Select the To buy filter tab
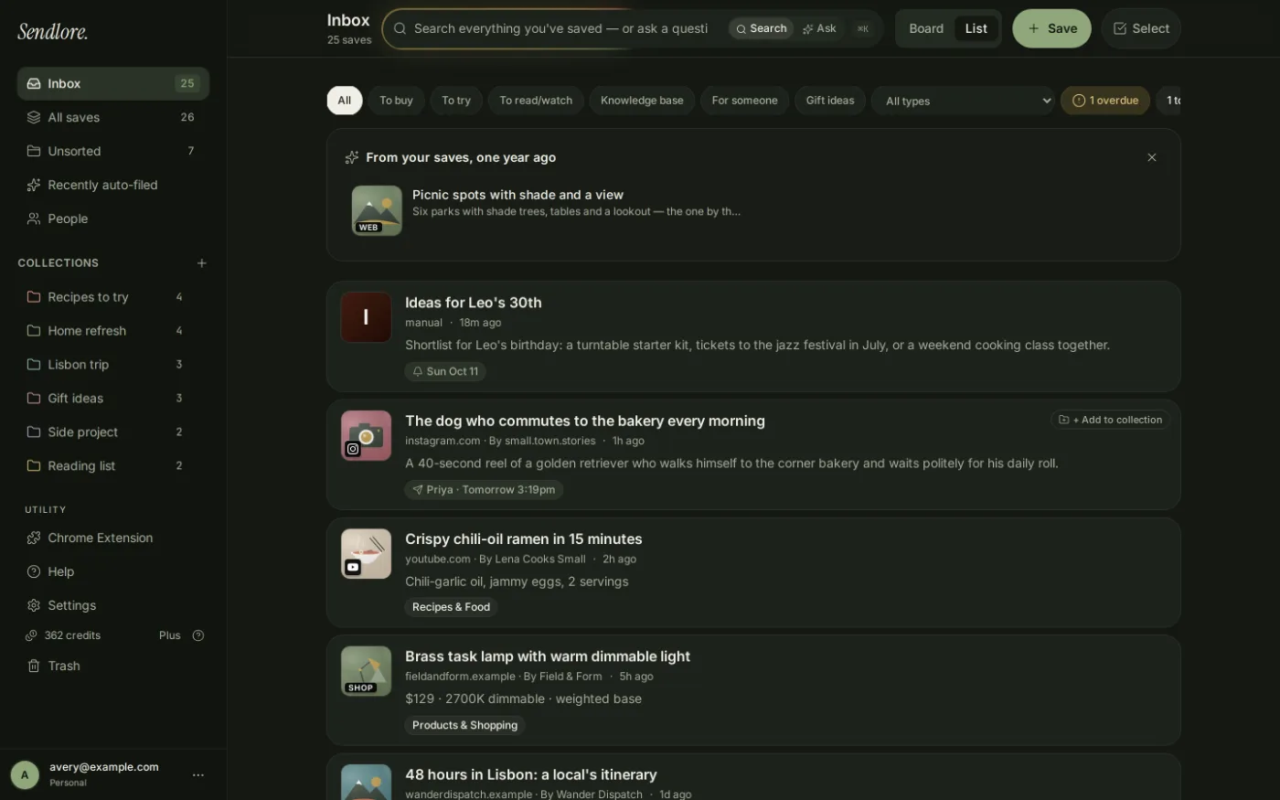 [396, 101]
